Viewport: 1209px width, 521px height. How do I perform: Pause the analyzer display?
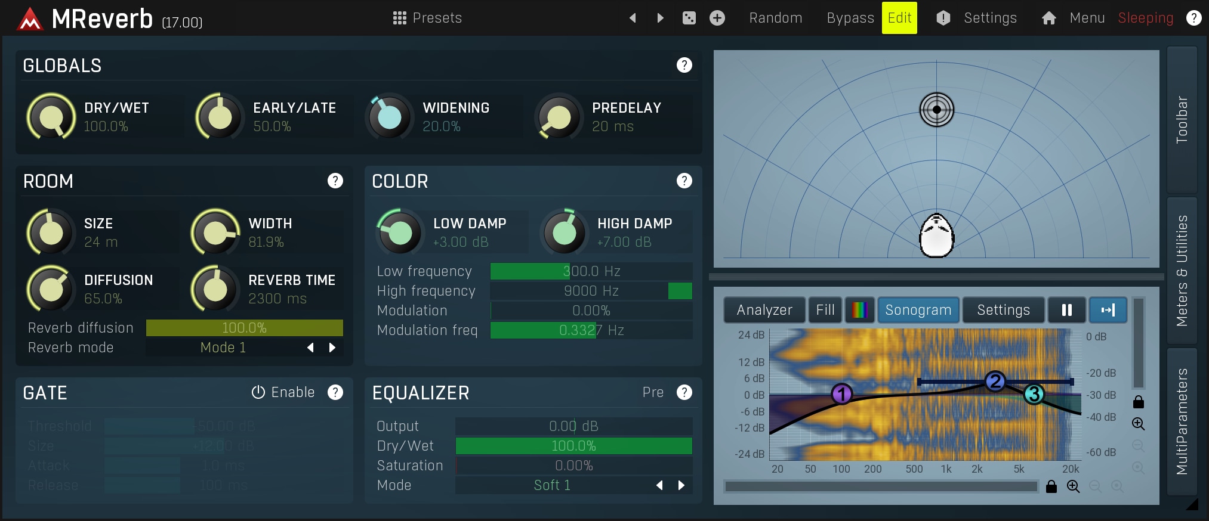click(1066, 310)
